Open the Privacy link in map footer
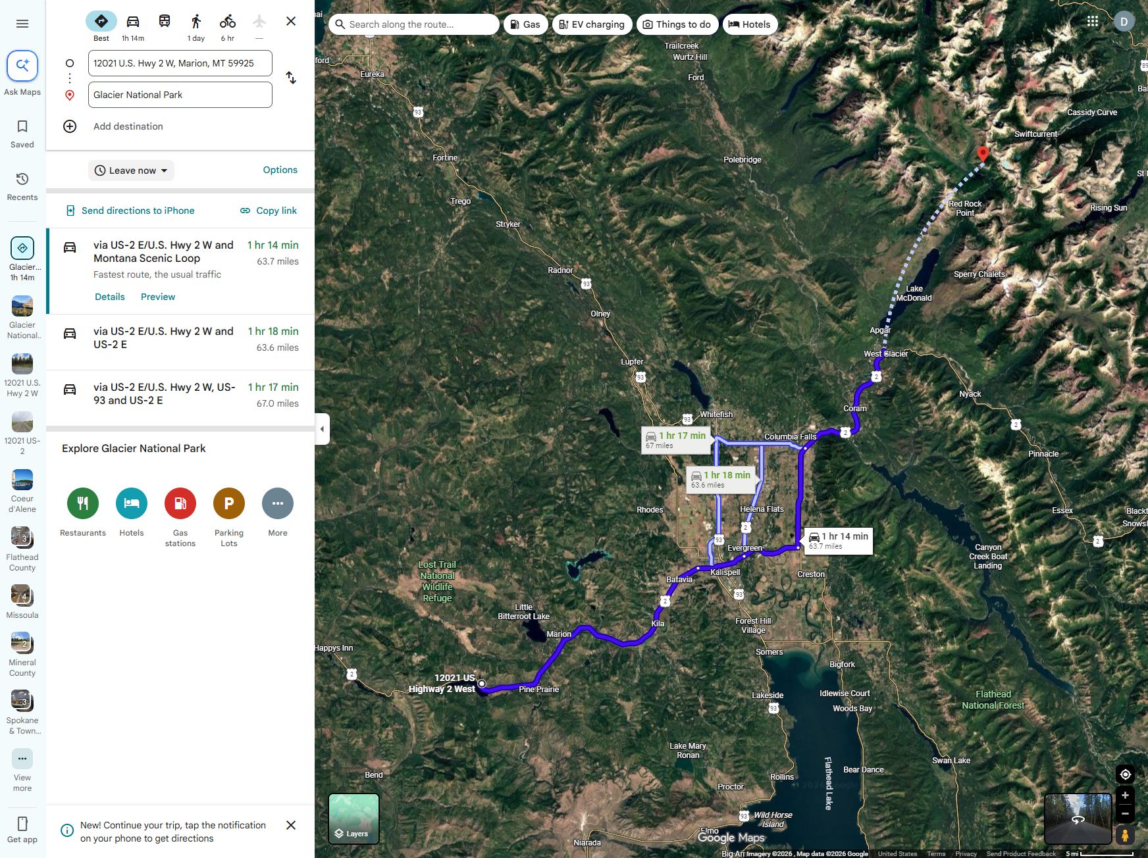Image resolution: width=1148 pixels, height=858 pixels. pyautogui.click(x=966, y=853)
